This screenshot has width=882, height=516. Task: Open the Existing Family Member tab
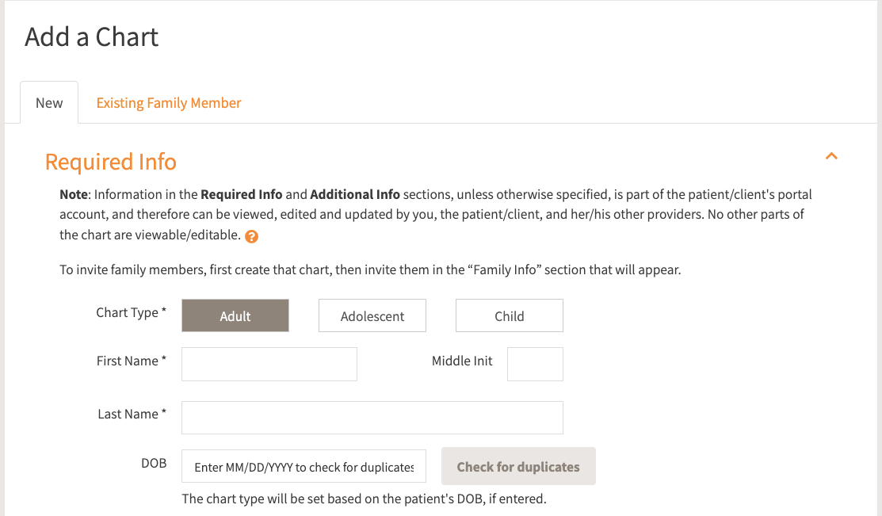169,103
